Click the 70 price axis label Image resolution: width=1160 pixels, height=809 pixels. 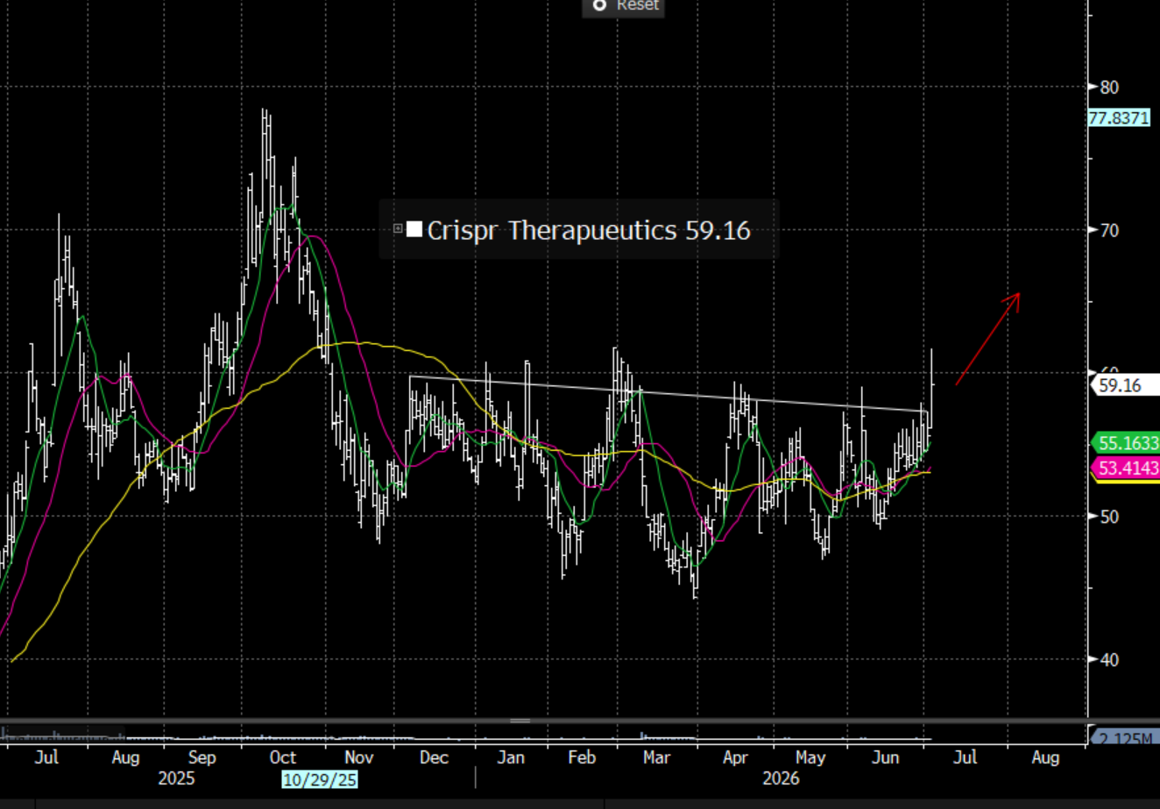[x=1109, y=230]
